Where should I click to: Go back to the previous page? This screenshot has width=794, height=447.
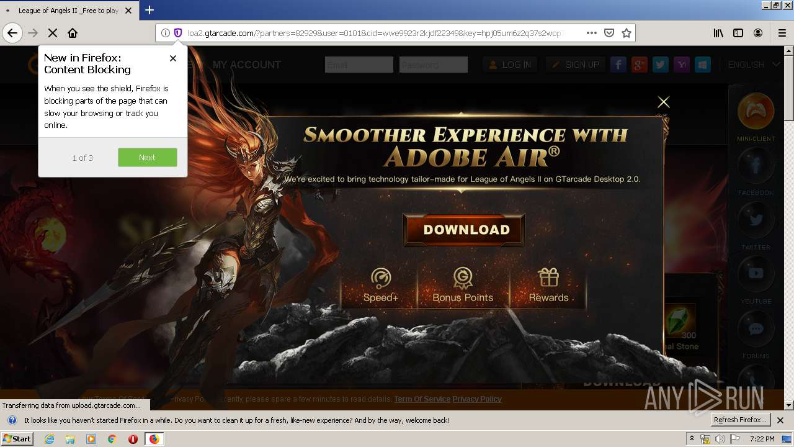point(12,33)
